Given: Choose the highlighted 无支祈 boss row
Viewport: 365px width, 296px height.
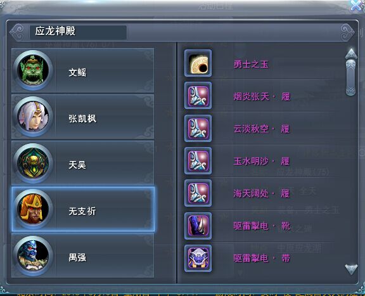Looking at the screenshot, I should coord(83,209).
